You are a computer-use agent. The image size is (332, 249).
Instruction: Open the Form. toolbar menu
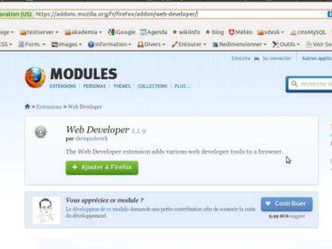coord(32,44)
